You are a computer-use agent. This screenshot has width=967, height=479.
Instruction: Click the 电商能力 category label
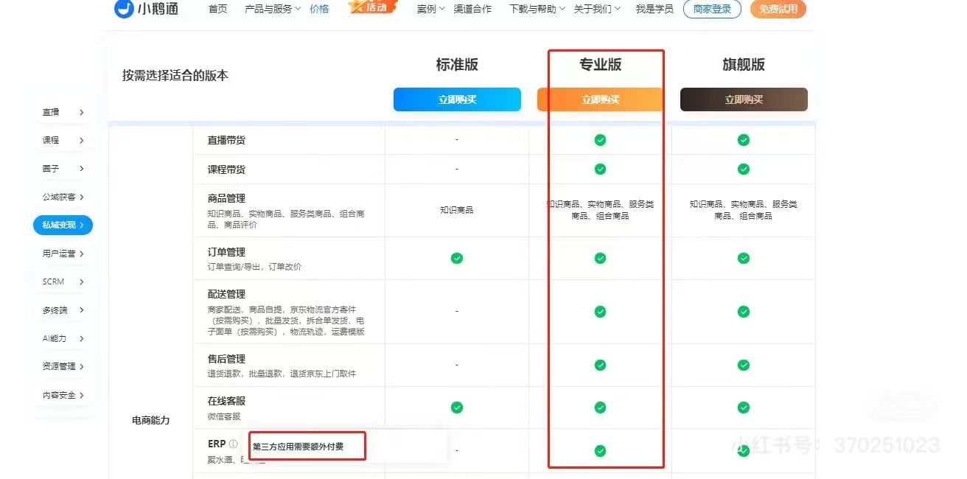click(150, 420)
